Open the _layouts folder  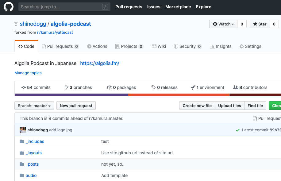[x=34, y=153]
